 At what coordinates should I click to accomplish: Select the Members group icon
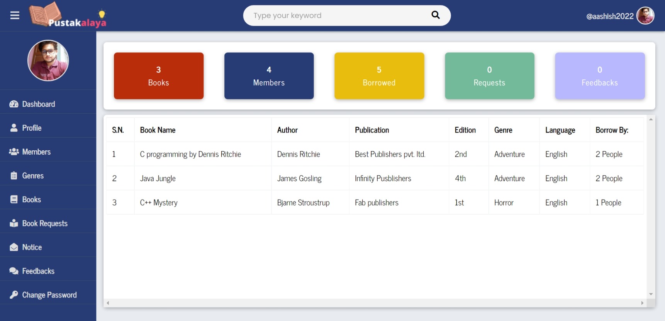tap(14, 152)
